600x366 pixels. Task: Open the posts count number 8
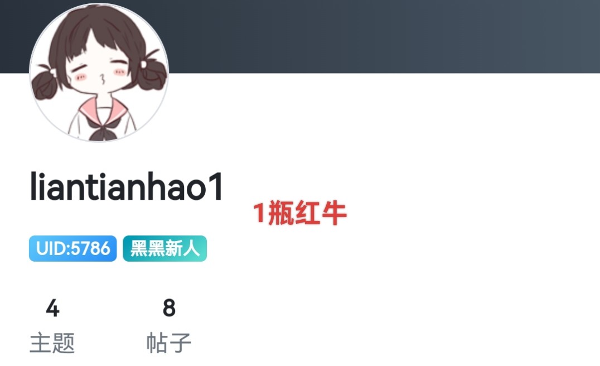tap(169, 308)
